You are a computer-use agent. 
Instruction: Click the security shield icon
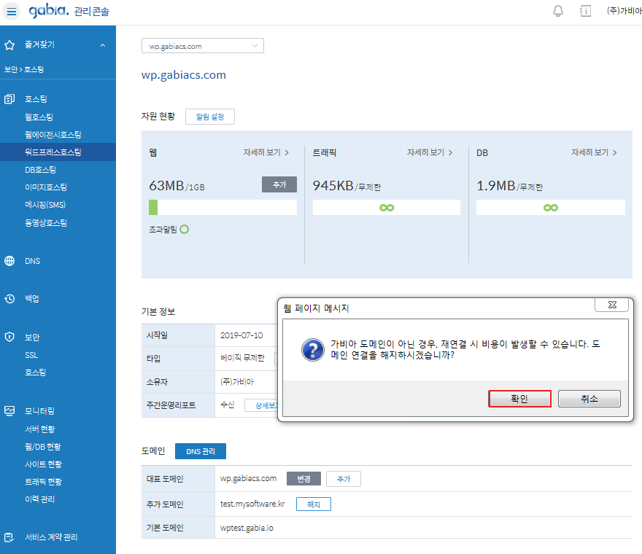[x=9, y=337]
